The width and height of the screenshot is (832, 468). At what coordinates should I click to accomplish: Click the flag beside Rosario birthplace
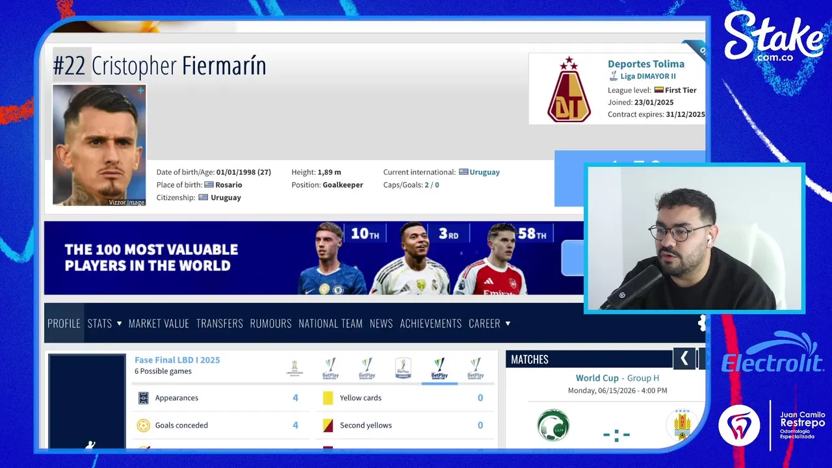[209, 185]
